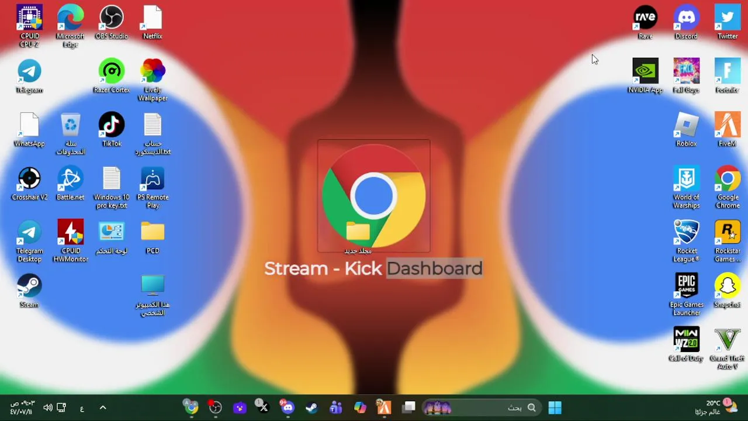Open the purple app in taskbar

click(240, 408)
